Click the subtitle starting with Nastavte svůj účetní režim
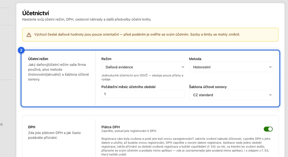The image size is (288, 157). coord(87,19)
